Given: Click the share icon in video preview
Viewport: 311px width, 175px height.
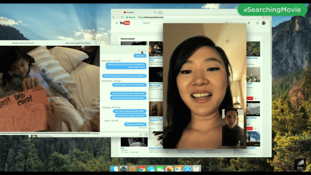Looking at the screenshot, I should click(x=96, y=43).
